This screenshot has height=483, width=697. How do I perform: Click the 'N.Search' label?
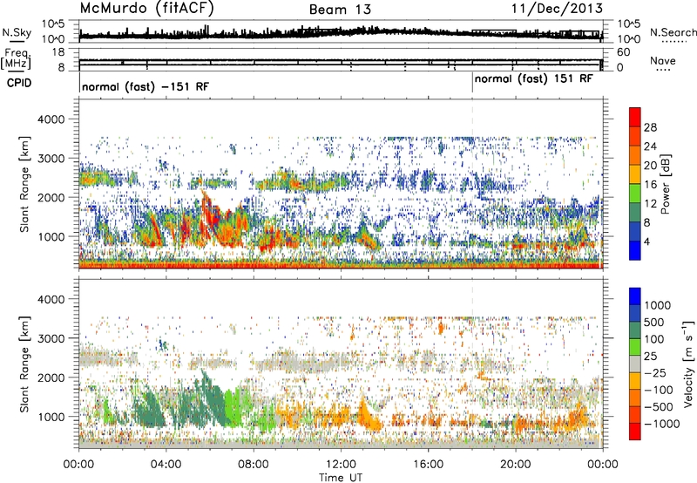(673, 32)
